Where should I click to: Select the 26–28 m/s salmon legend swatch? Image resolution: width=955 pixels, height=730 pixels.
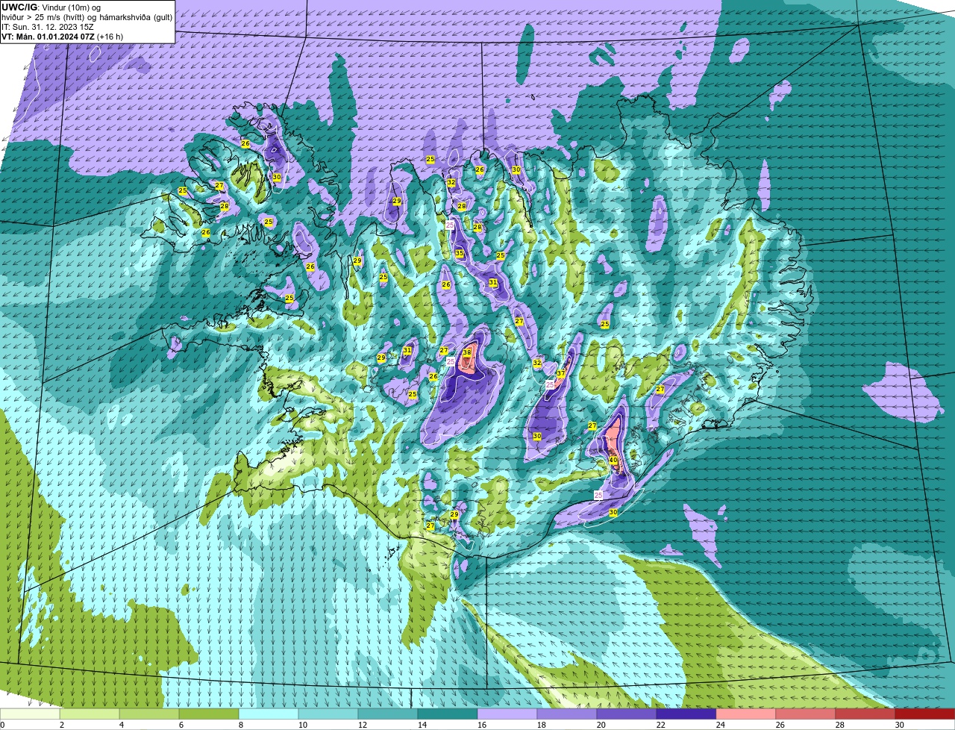(x=806, y=714)
